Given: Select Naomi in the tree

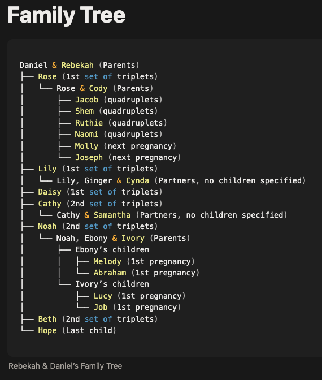Looking at the screenshot, I should click(x=86, y=134).
